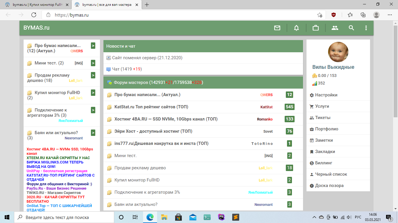Open the browser Favorites list icon
Viewport: 398px width, 223px height.
coord(350,15)
